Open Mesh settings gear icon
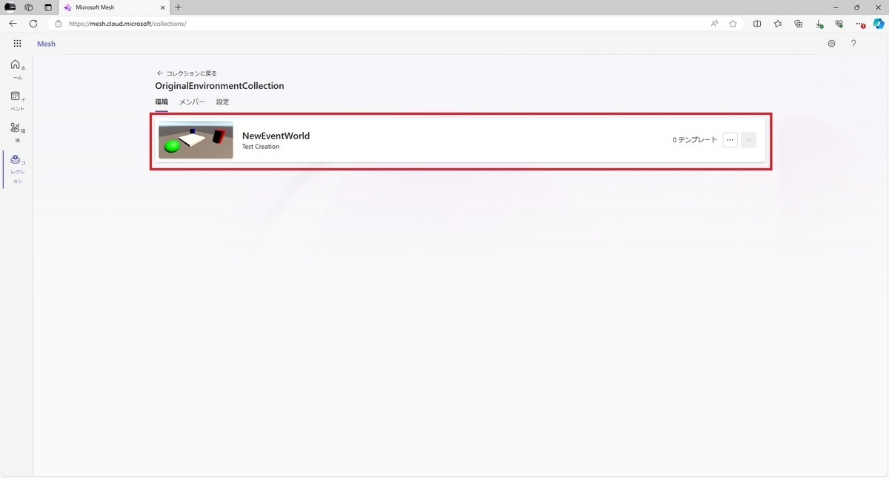The height and width of the screenshot is (478, 889). (831, 44)
